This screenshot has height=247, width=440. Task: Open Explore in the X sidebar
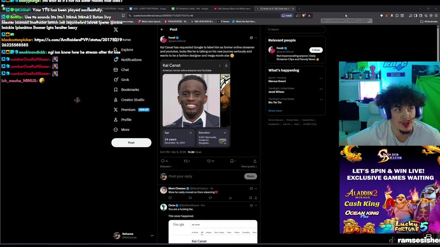(x=123, y=50)
